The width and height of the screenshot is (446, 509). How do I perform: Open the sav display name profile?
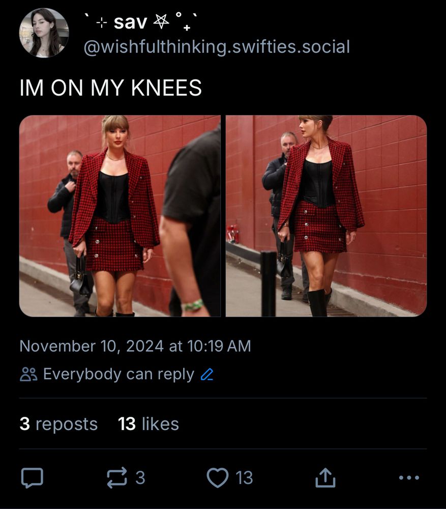[x=130, y=22]
